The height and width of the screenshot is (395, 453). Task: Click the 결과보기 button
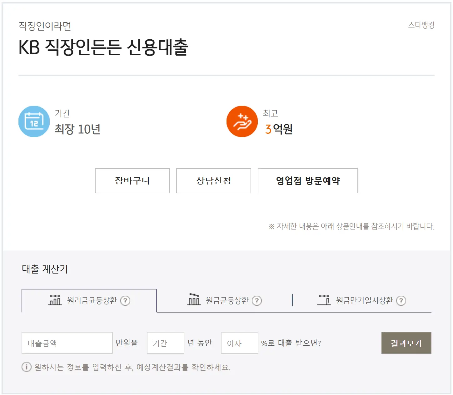tap(406, 343)
